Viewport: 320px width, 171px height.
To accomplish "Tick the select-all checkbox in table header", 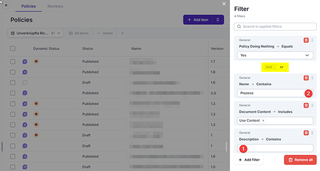I will pos(13,49).
